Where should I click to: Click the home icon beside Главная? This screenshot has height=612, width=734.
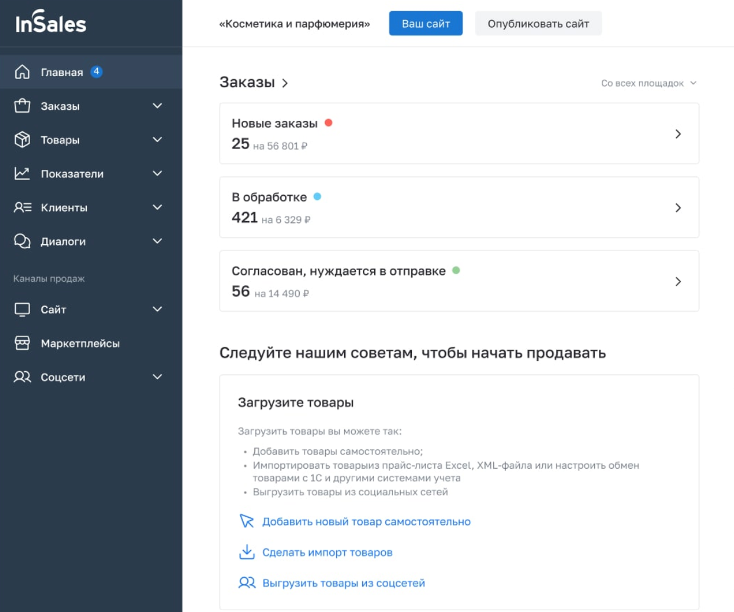coord(22,72)
